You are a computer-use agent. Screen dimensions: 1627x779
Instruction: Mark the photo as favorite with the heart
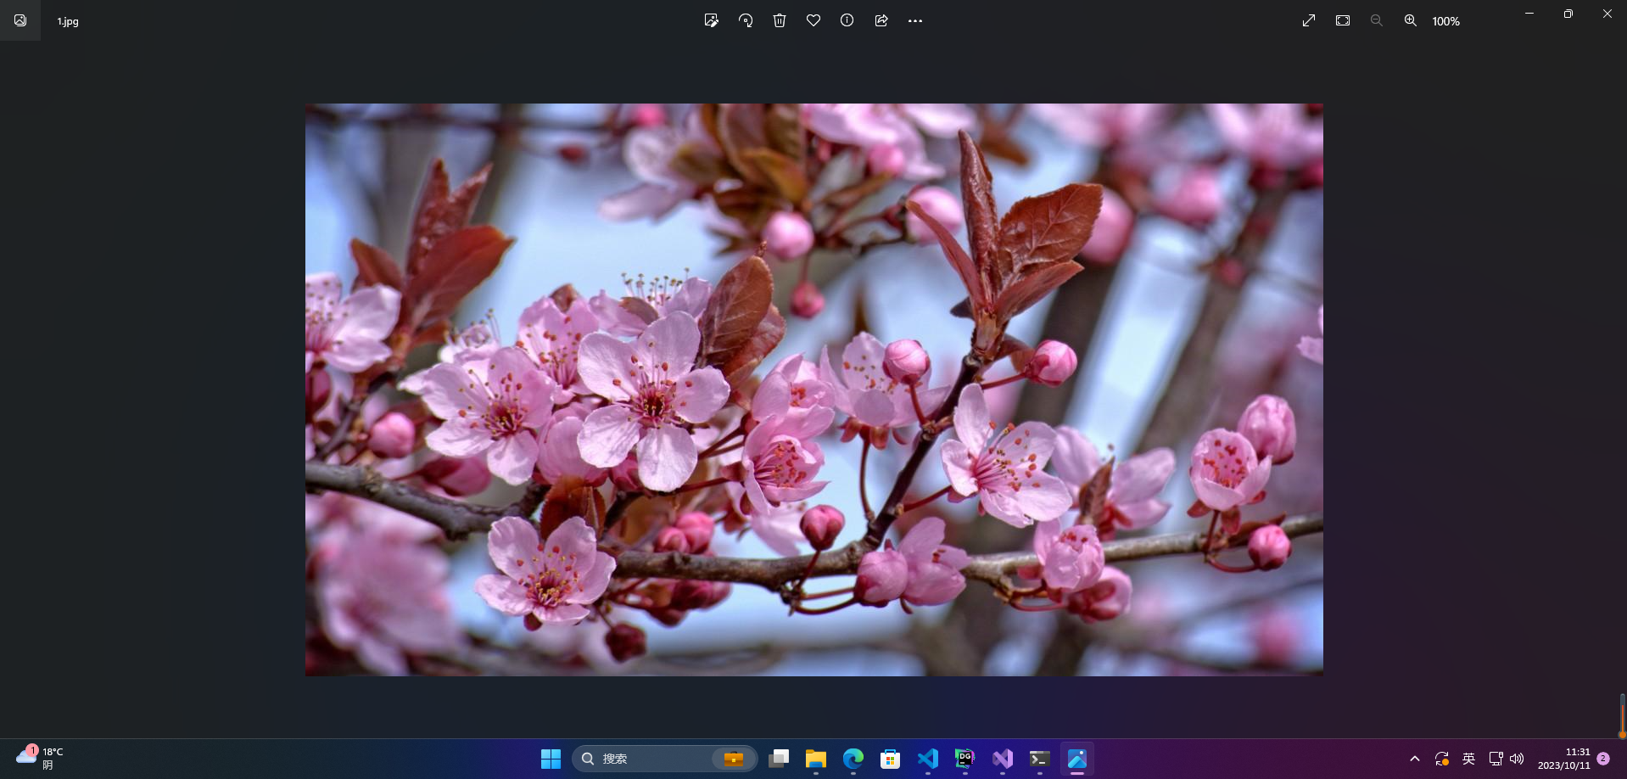click(x=813, y=20)
